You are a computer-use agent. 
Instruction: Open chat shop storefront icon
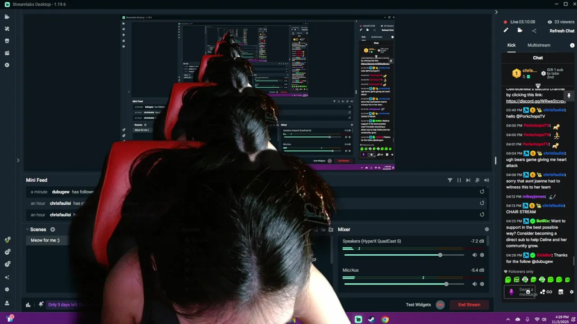point(561,292)
